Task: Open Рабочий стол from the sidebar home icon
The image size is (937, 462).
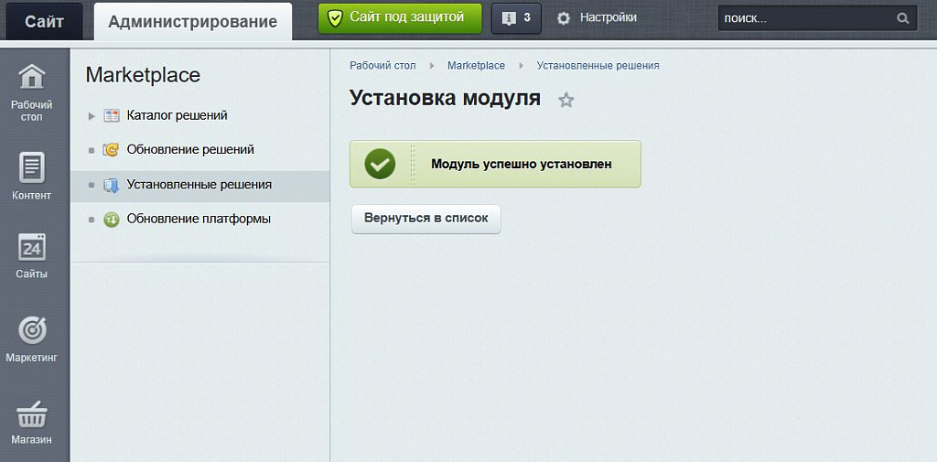Action: [x=32, y=79]
